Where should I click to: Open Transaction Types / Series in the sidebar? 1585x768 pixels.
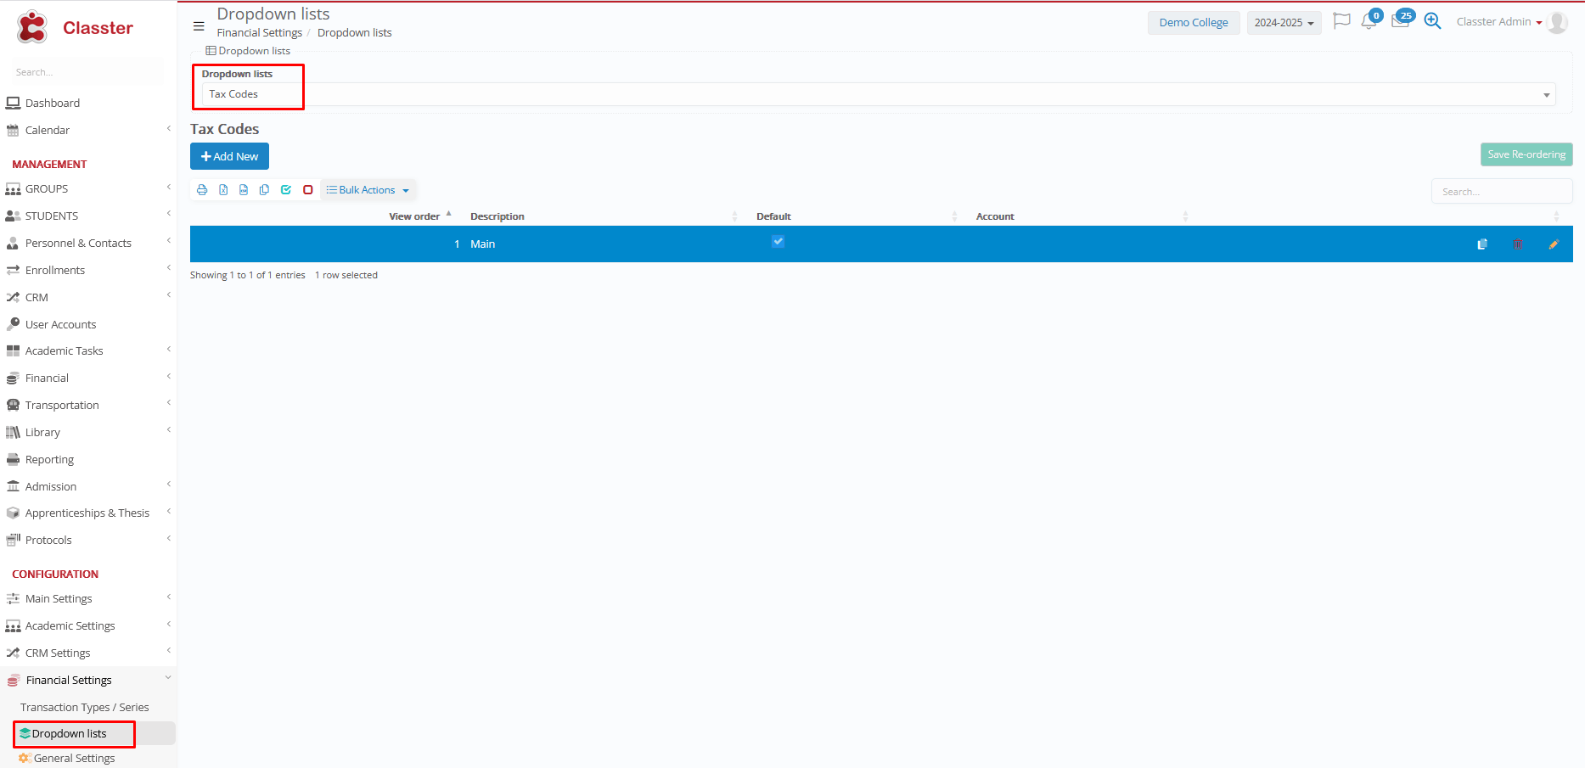(85, 707)
